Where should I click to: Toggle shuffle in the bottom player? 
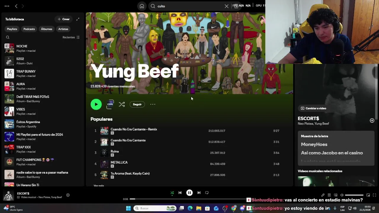(x=172, y=193)
